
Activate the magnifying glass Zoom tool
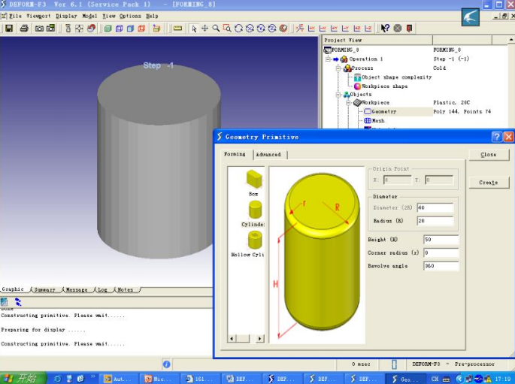[216, 29]
